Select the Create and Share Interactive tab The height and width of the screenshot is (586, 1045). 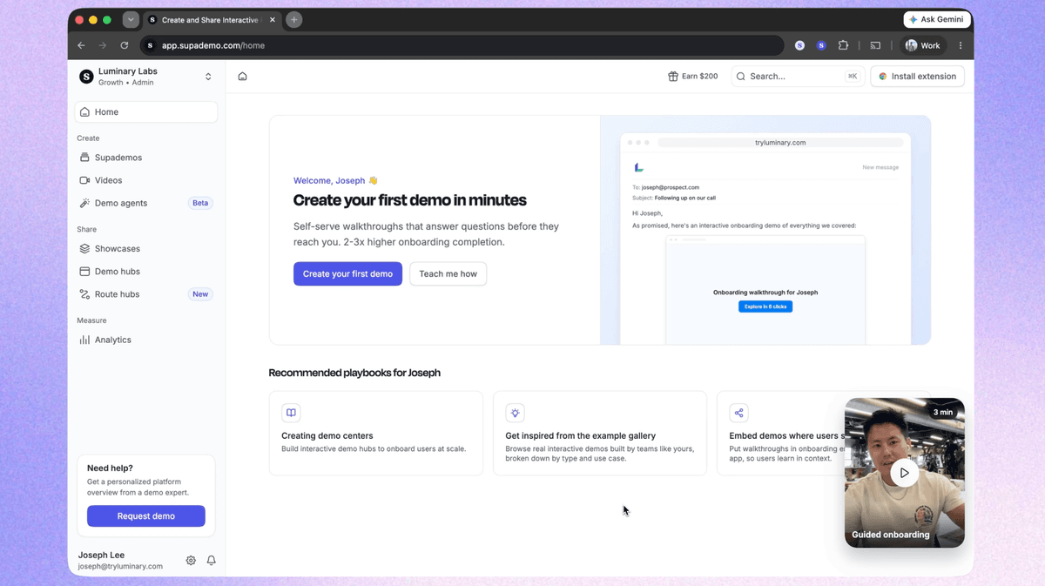[x=210, y=20]
